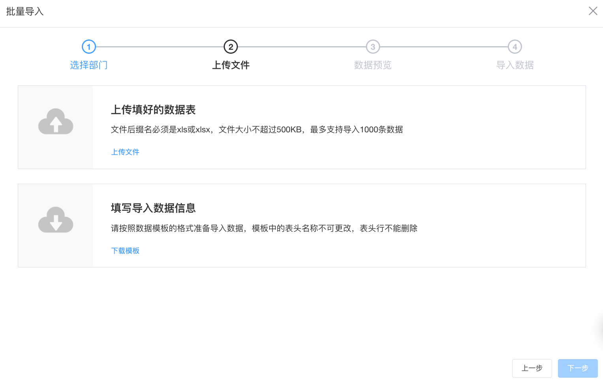Click step 4 circle icon
Image resolution: width=603 pixels, height=384 pixels.
[514, 47]
